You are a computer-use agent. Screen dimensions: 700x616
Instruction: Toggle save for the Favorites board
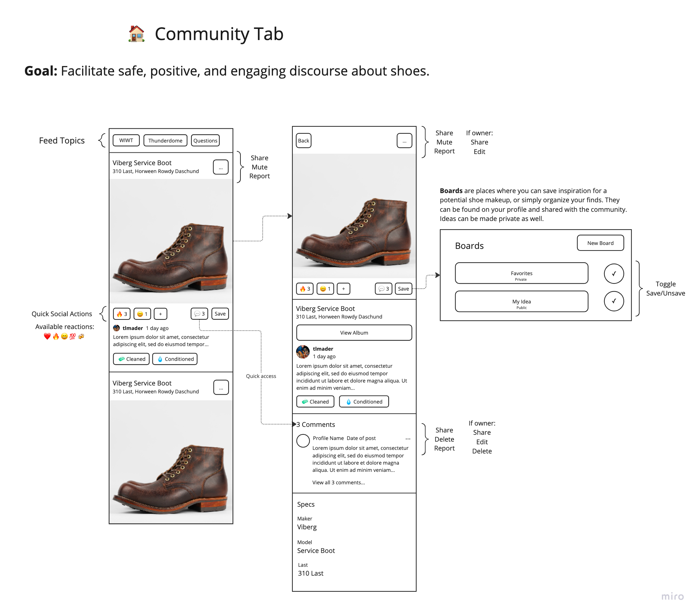(x=614, y=273)
